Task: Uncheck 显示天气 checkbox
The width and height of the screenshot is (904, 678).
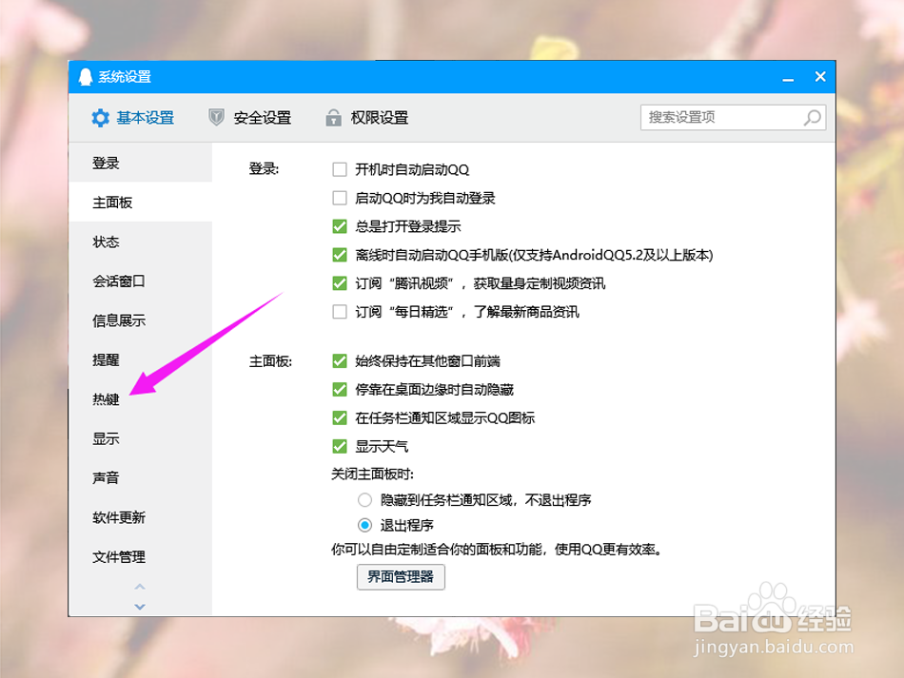Action: tap(340, 446)
